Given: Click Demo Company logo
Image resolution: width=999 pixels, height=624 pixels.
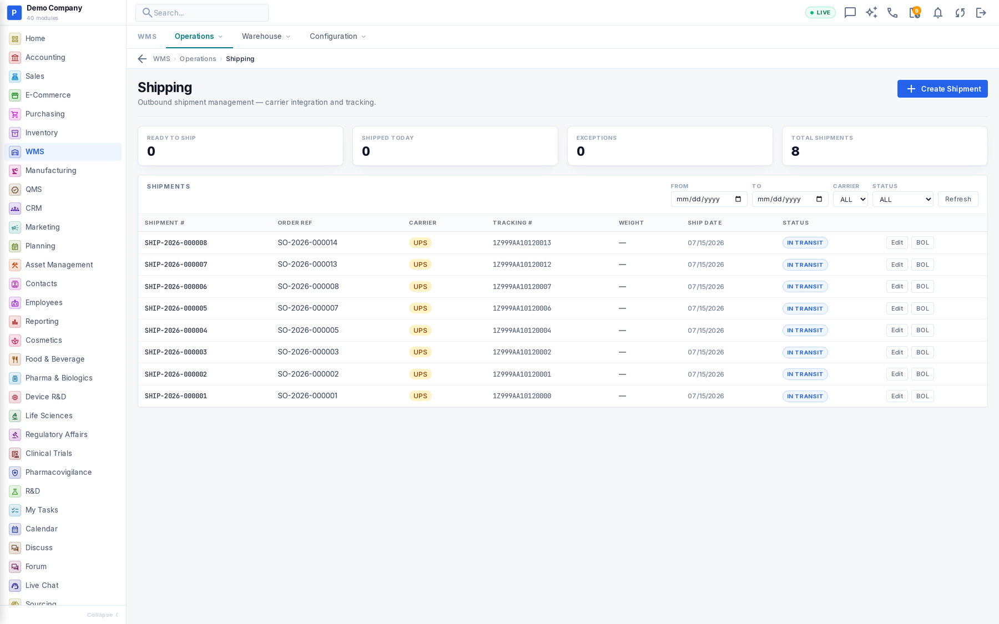Looking at the screenshot, I should click(14, 12).
